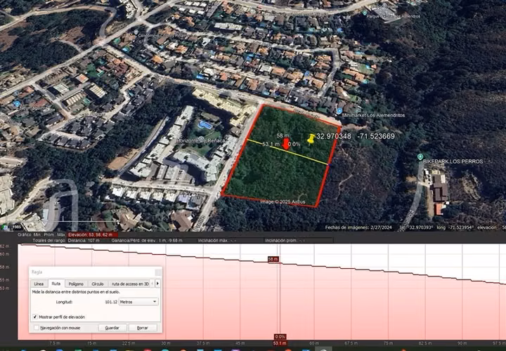Click the red Elevación: 53, 58, 62 m readout

click(x=91, y=234)
